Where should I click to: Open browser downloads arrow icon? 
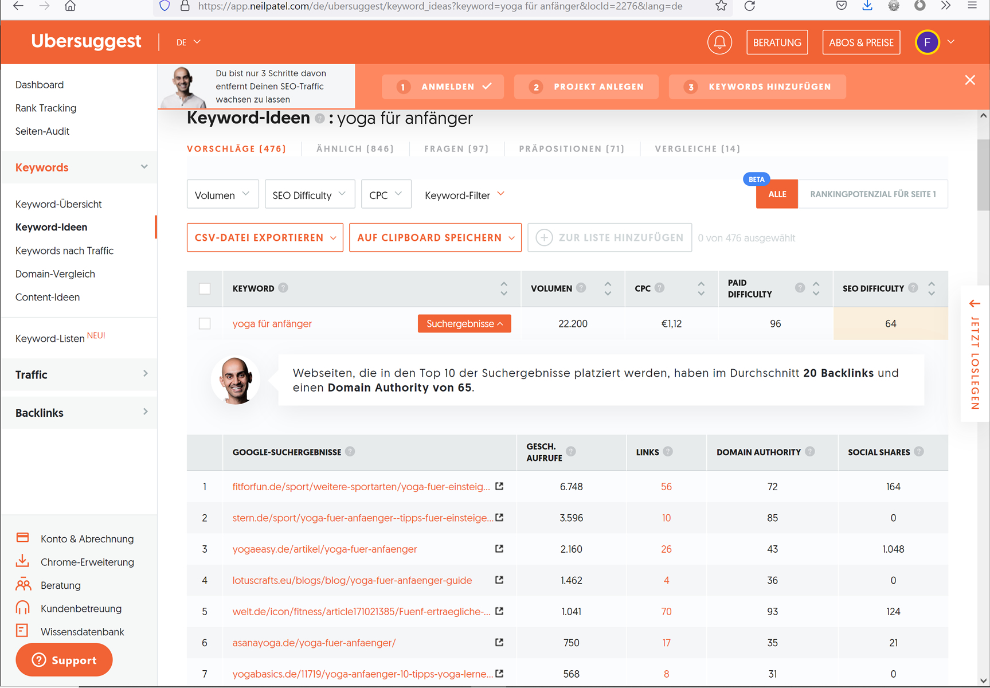pos(867,6)
